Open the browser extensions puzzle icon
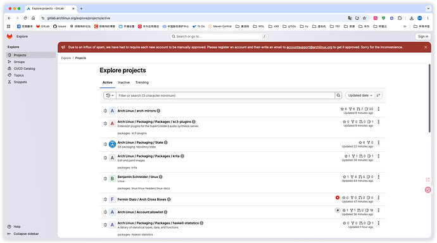Image resolution: width=437 pixels, height=243 pixels. (400, 18)
